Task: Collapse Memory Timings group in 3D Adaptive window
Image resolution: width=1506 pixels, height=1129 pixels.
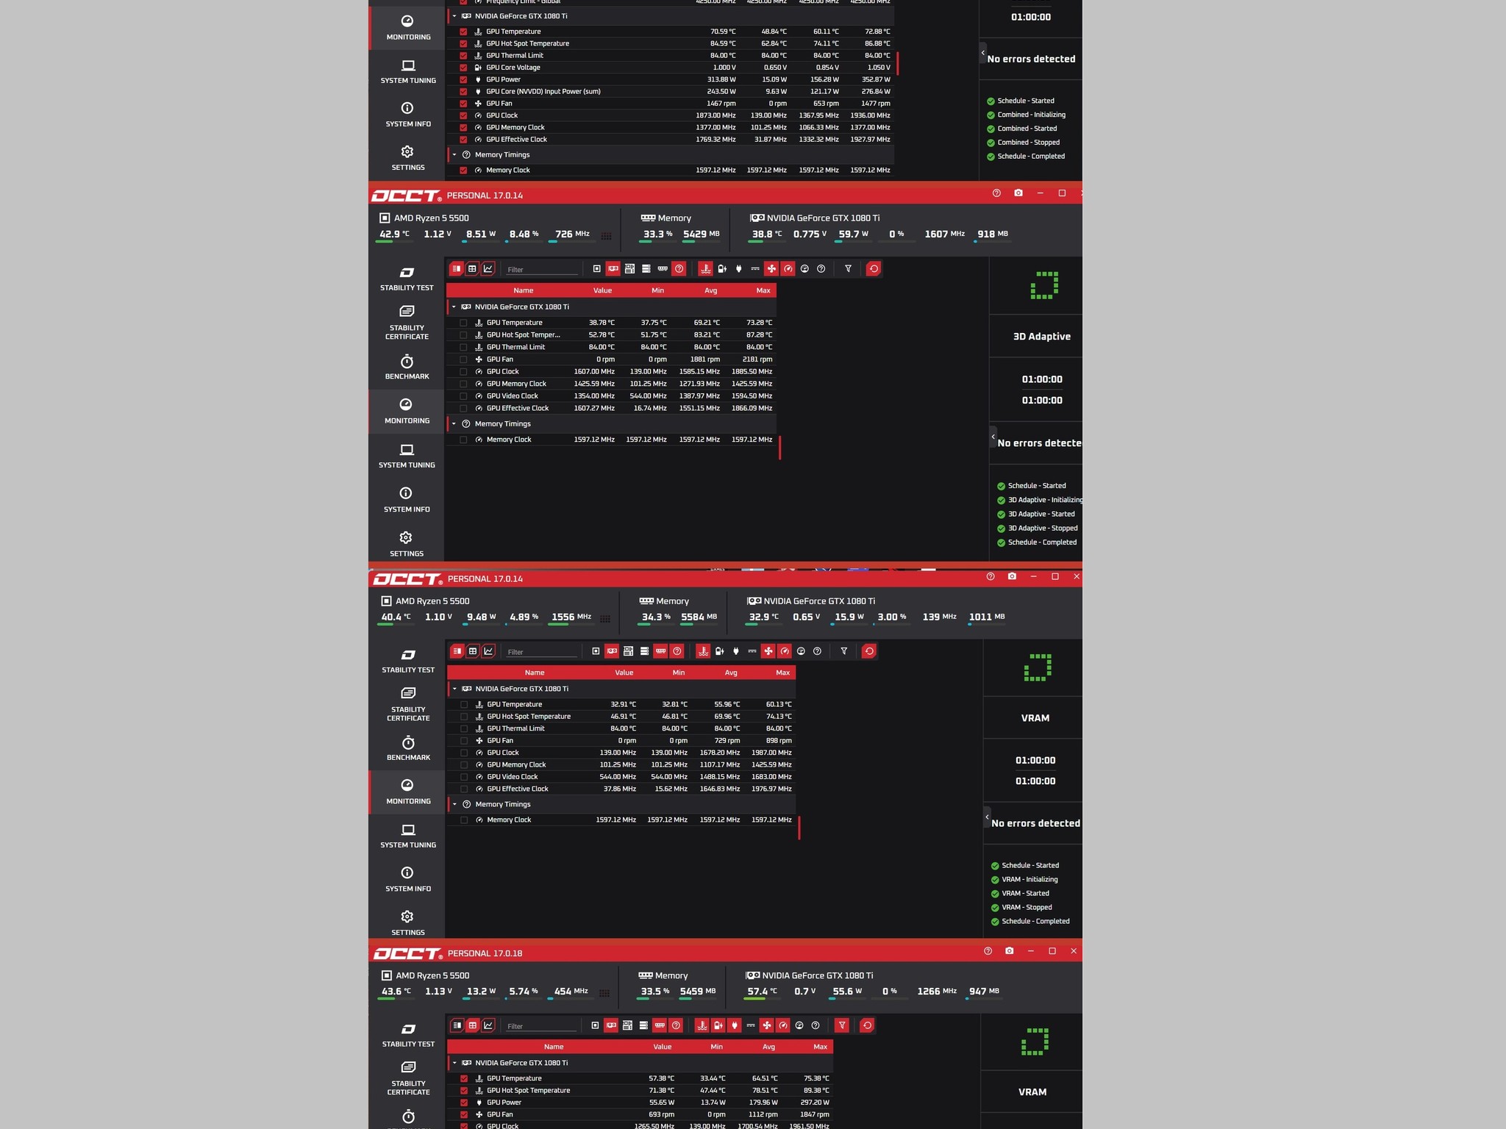Action: pos(454,424)
